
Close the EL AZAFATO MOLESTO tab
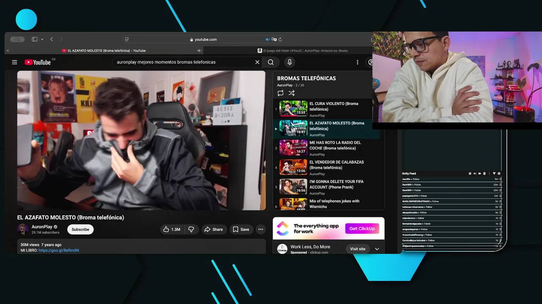[8, 51]
